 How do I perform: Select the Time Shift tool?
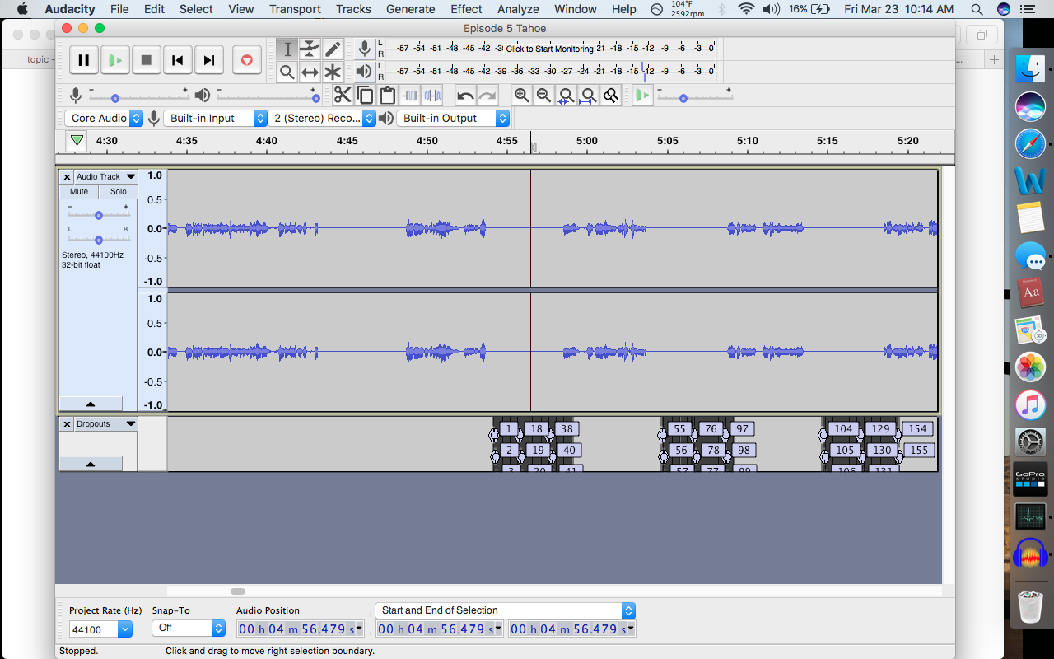tap(310, 72)
